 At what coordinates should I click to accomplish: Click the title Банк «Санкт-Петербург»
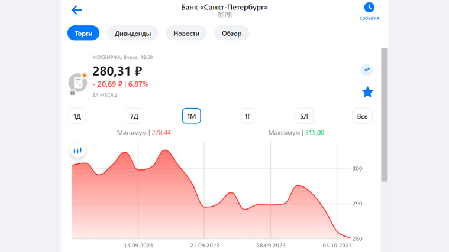coord(225,7)
